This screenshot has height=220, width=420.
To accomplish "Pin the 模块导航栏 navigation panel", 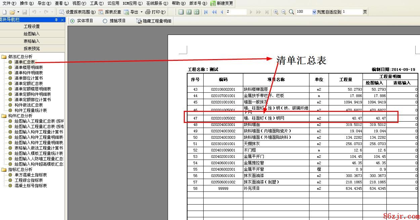I will tap(56, 20).
